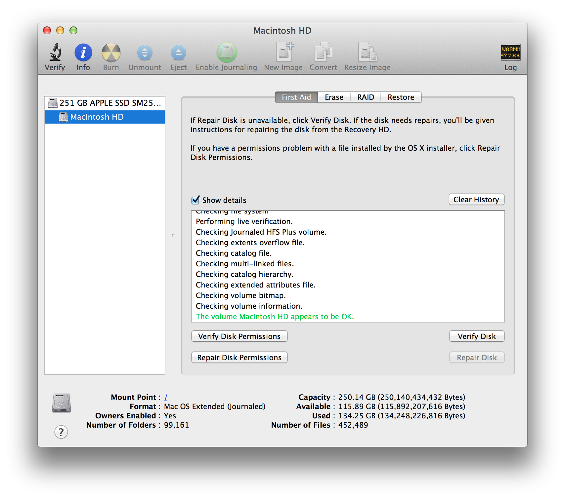Click the sidebar splitter handle dot
Viewport: 565px width, 499px height.
click(x=174, y=235)
